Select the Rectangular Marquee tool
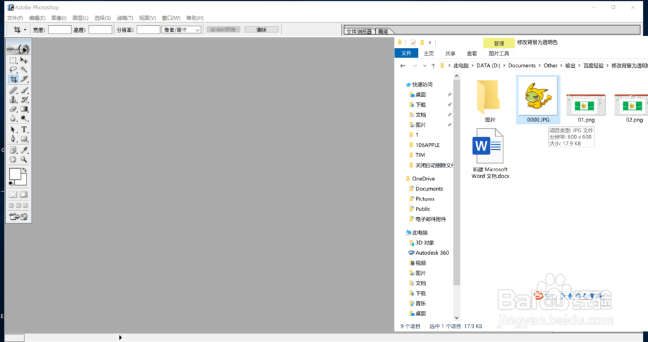 (x=13, y=60)
